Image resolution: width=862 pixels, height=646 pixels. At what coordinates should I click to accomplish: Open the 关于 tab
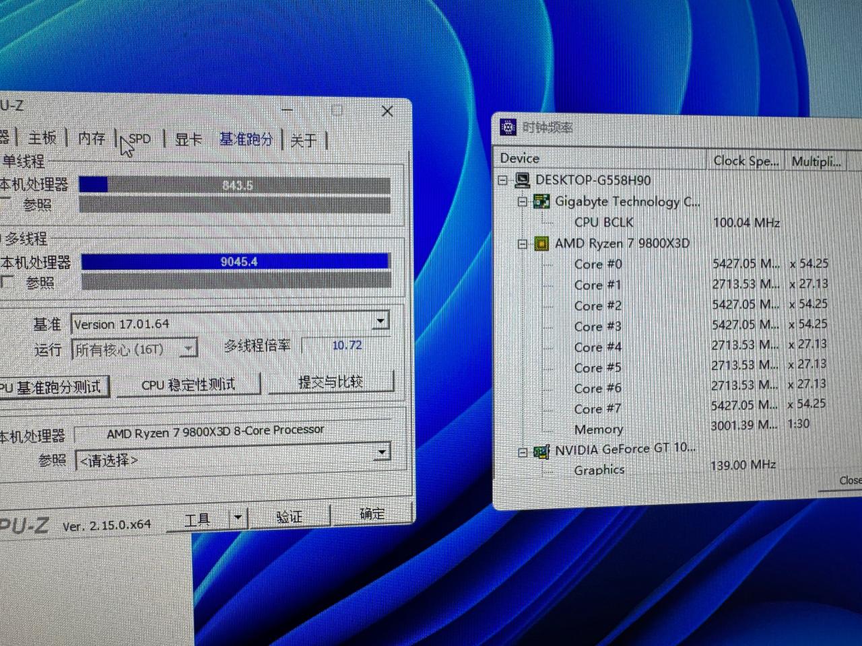click(303, 140)
